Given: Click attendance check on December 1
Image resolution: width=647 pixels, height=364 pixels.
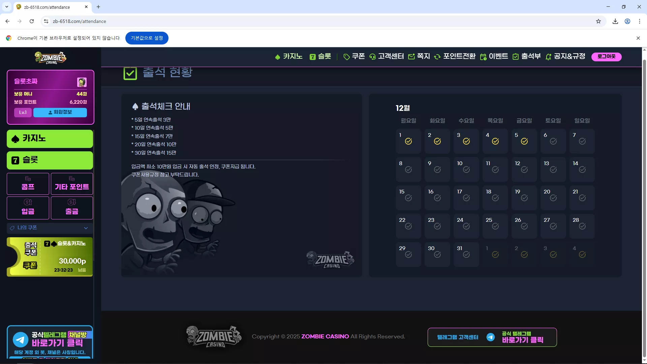Looking at the screenshot, I should pyautogui.click(x=408, y=141).
